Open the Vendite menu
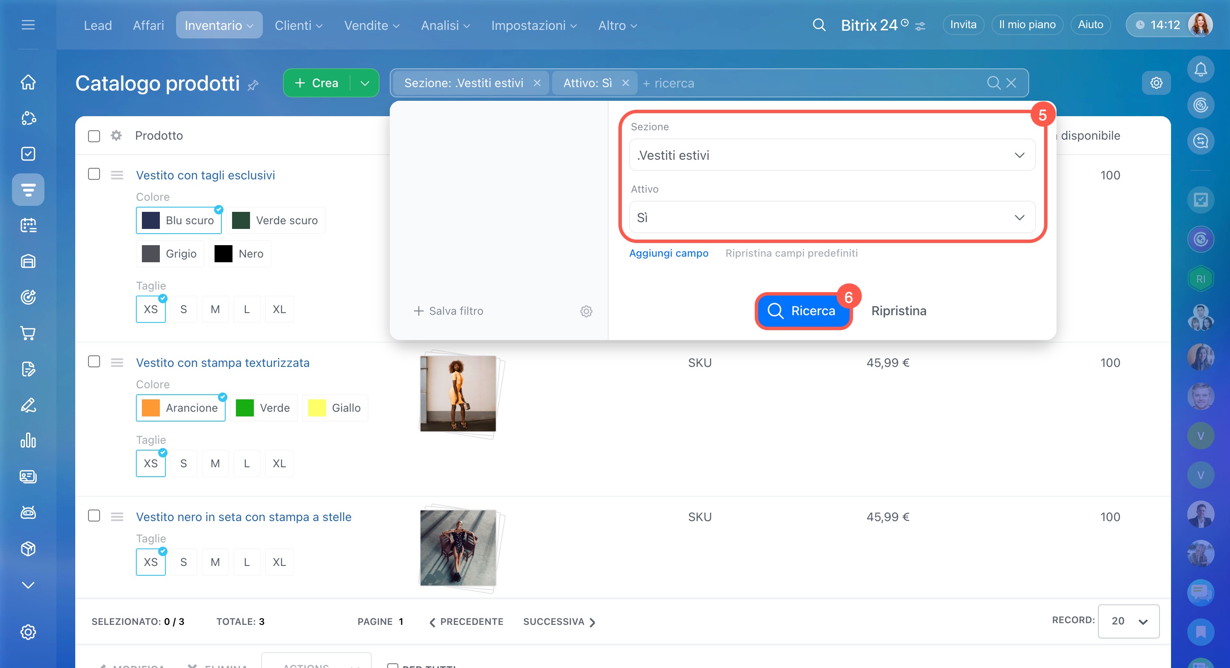Viewport: 1230px width, 668px height. tap(371, 25)
